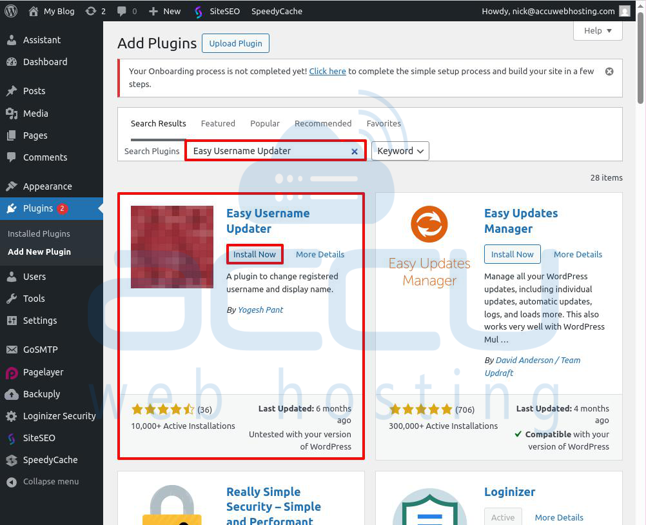Open SpeedyCache menu in sidebar
This screenshot has height=525, width=646.
coord(52,460)
